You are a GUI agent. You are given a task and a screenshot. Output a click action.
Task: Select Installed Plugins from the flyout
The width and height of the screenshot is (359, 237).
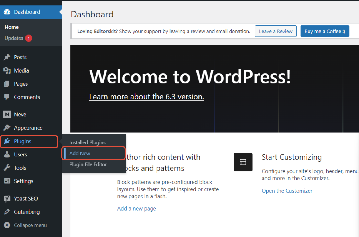tap(88, 142)
